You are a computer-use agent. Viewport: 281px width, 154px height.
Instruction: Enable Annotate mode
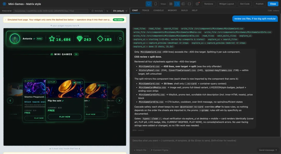97,11
